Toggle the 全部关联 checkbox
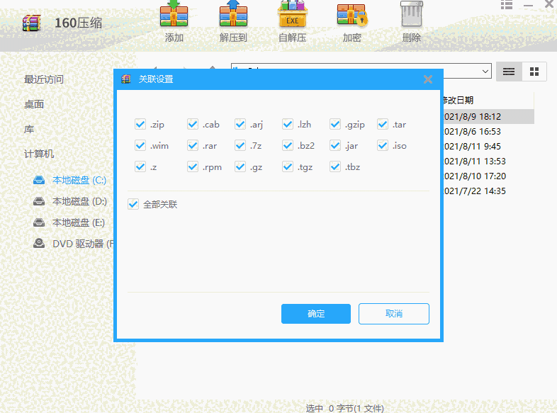Screen dimensions: 557x413 click(133, 204)
